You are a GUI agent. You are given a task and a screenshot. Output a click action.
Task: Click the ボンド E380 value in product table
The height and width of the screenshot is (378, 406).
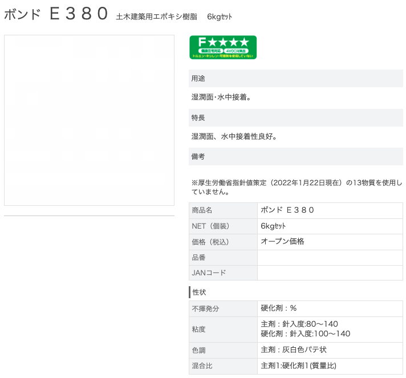pyautogui.click(x=287, y=210)
